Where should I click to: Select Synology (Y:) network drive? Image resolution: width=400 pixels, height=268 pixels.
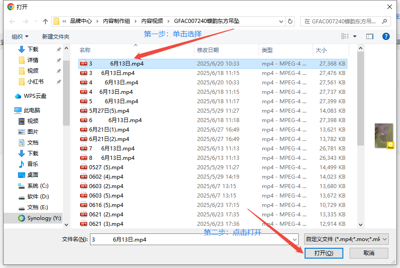(39, 218)
